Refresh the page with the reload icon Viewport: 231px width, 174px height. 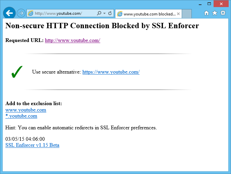click(x=110, y=13)
